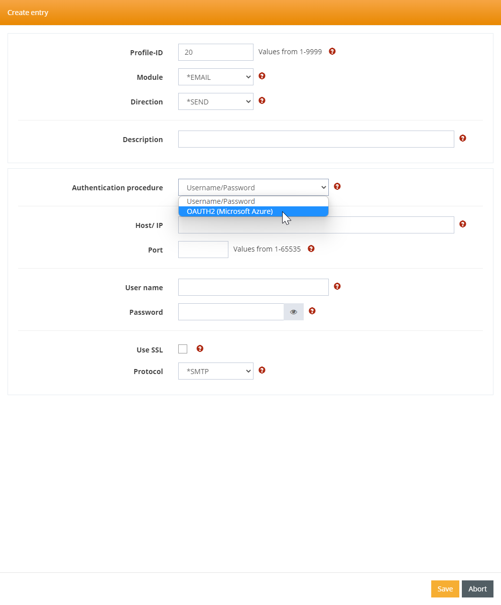501x605 pixels.
Task: Open the Protocol dropdown showing *SMTP
Action: (x=215, y=372)
